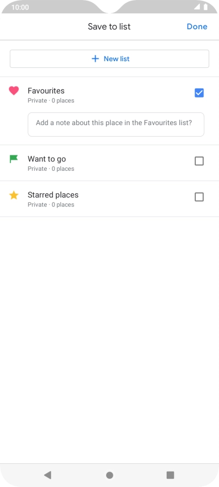Tap the Android back triangle icon
Screen dimensions: 219x487
(x=47, y=475)
